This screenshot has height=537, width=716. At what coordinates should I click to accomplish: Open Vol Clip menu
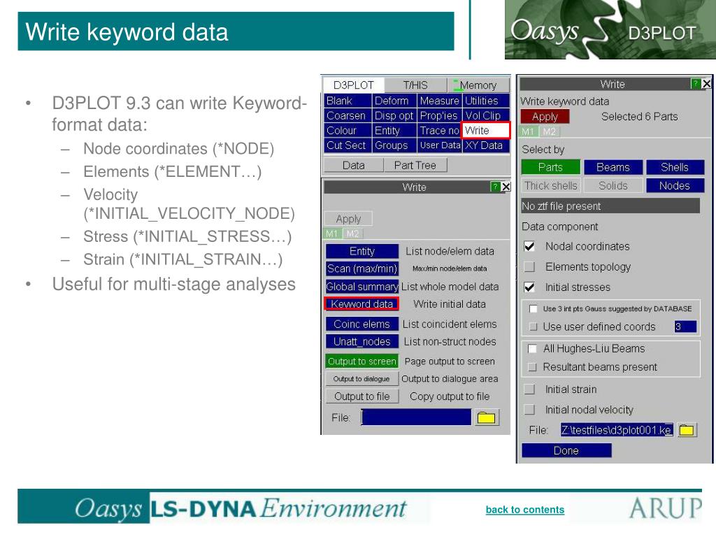pyautogui.click(x=486, y=115)
